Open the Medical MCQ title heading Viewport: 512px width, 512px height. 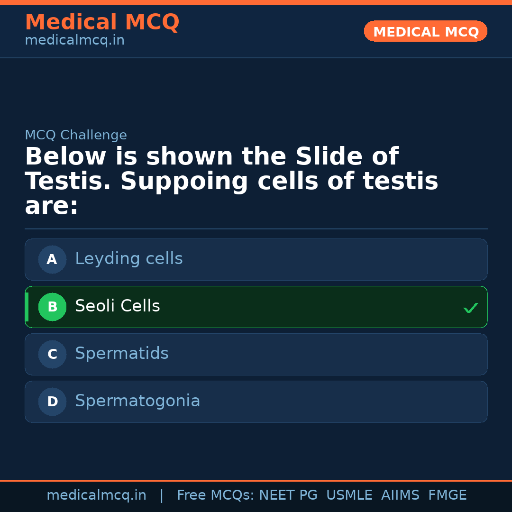[x=102, y=22]
